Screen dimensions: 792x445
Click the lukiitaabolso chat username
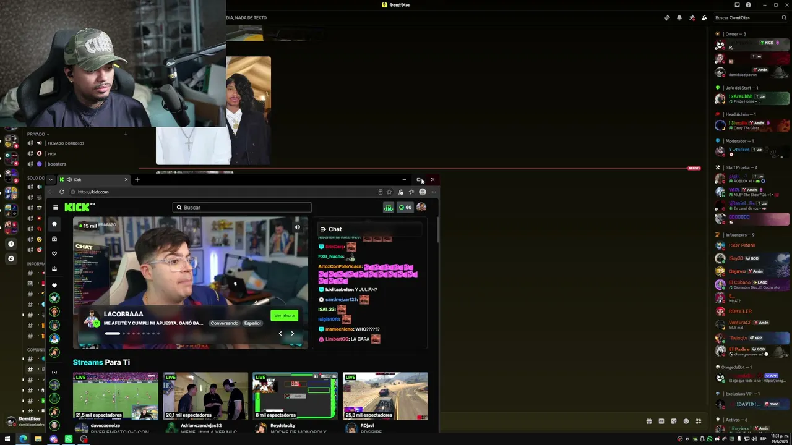339,290
